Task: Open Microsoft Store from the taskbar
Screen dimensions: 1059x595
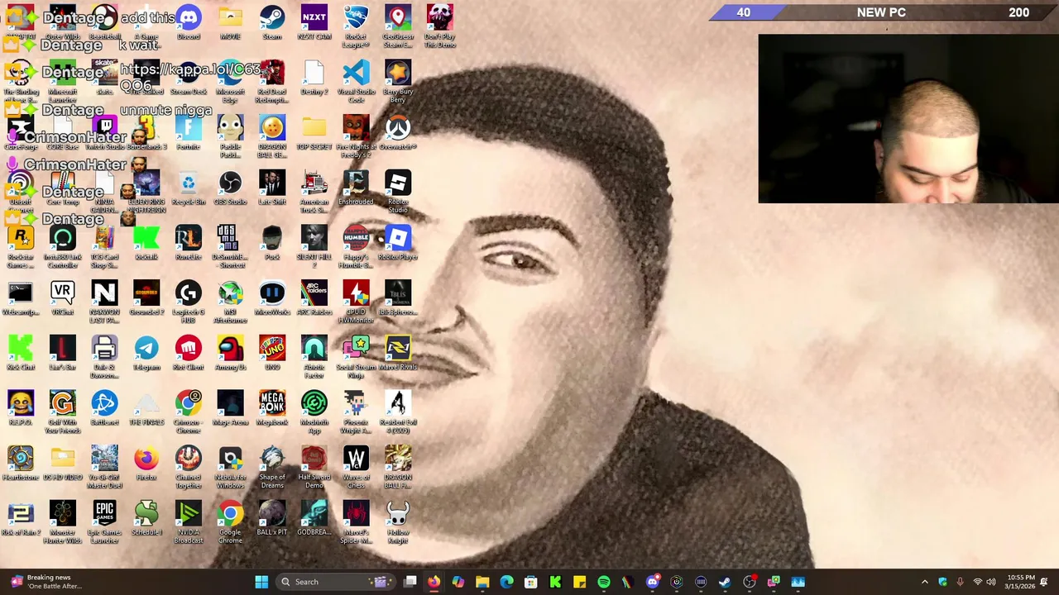Action: (x=530, y=582)
